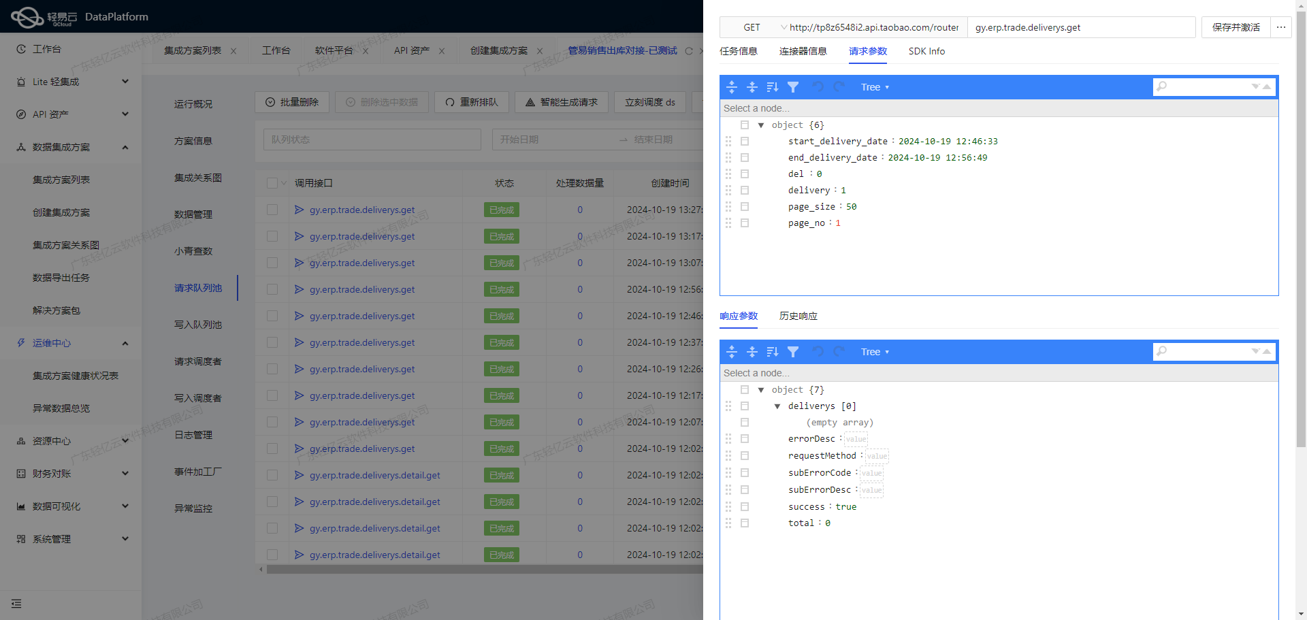Image resolution: width=1307 pixels, height=620 pixels.
Task: Jump to next search result in response editor
Action: tap(1255, 352)
